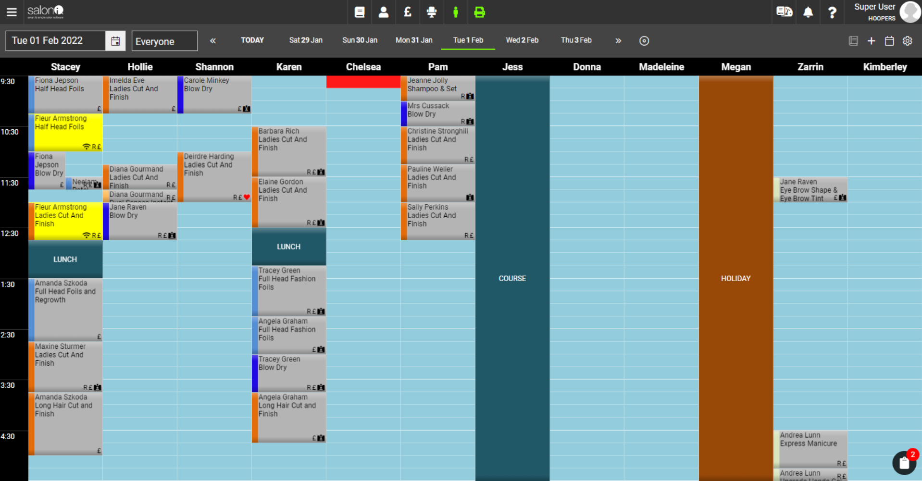
Task: Click the green standing person icon
Action: [x=455, y=12]
